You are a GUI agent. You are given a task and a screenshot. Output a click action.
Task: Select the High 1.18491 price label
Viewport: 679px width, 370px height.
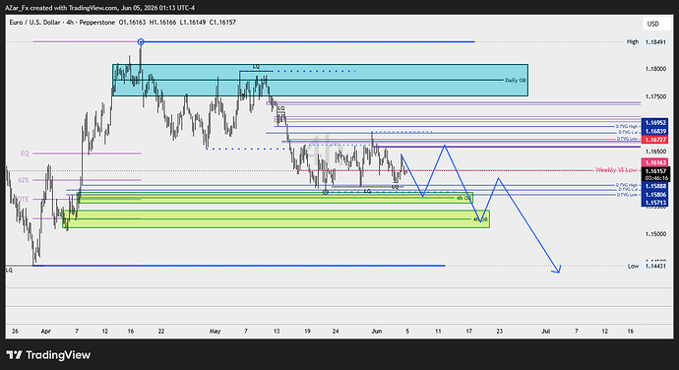(x=647, y=42)
